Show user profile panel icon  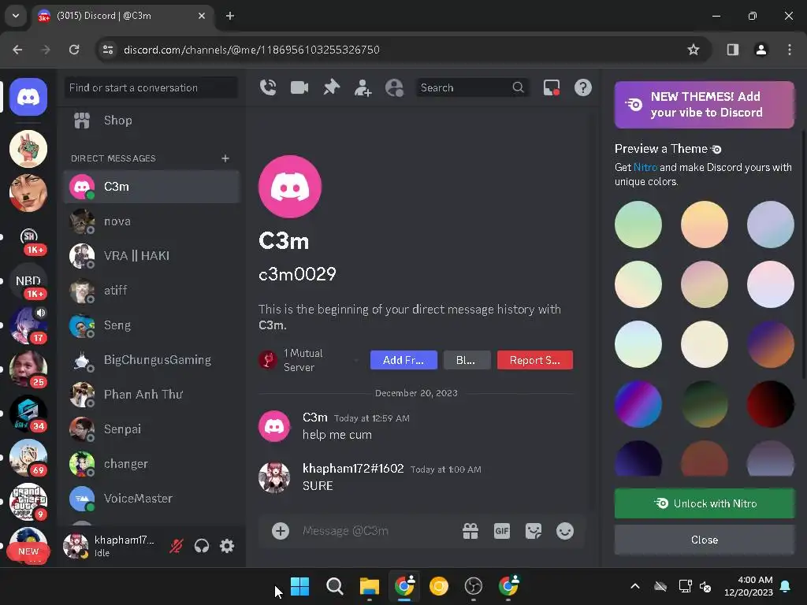point(395,87)
